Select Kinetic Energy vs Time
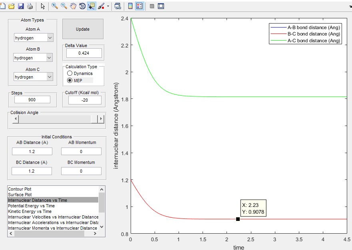 click(x=53, y=211)
